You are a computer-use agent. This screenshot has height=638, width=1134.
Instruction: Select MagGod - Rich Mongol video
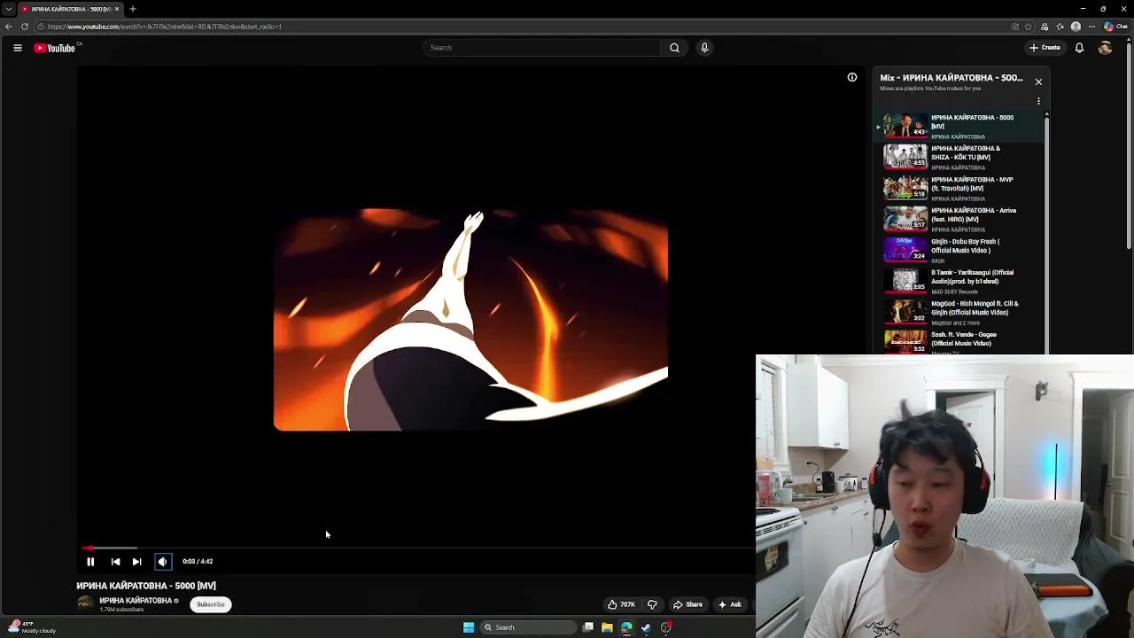tap(961, 312)
